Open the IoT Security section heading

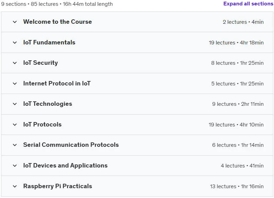coord(40,63)
